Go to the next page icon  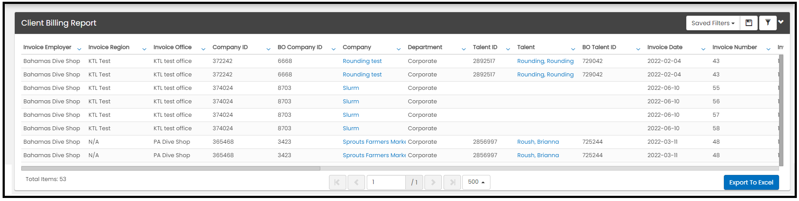[x=433, y=182]
